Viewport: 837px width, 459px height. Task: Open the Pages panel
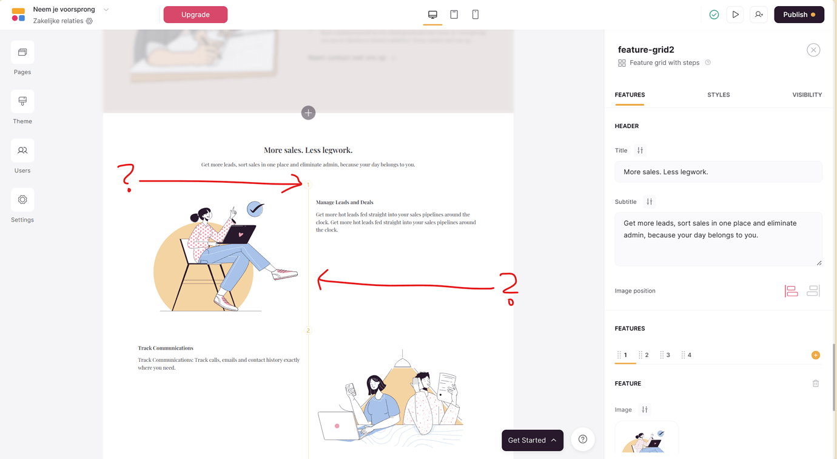(x=22, y=53)
